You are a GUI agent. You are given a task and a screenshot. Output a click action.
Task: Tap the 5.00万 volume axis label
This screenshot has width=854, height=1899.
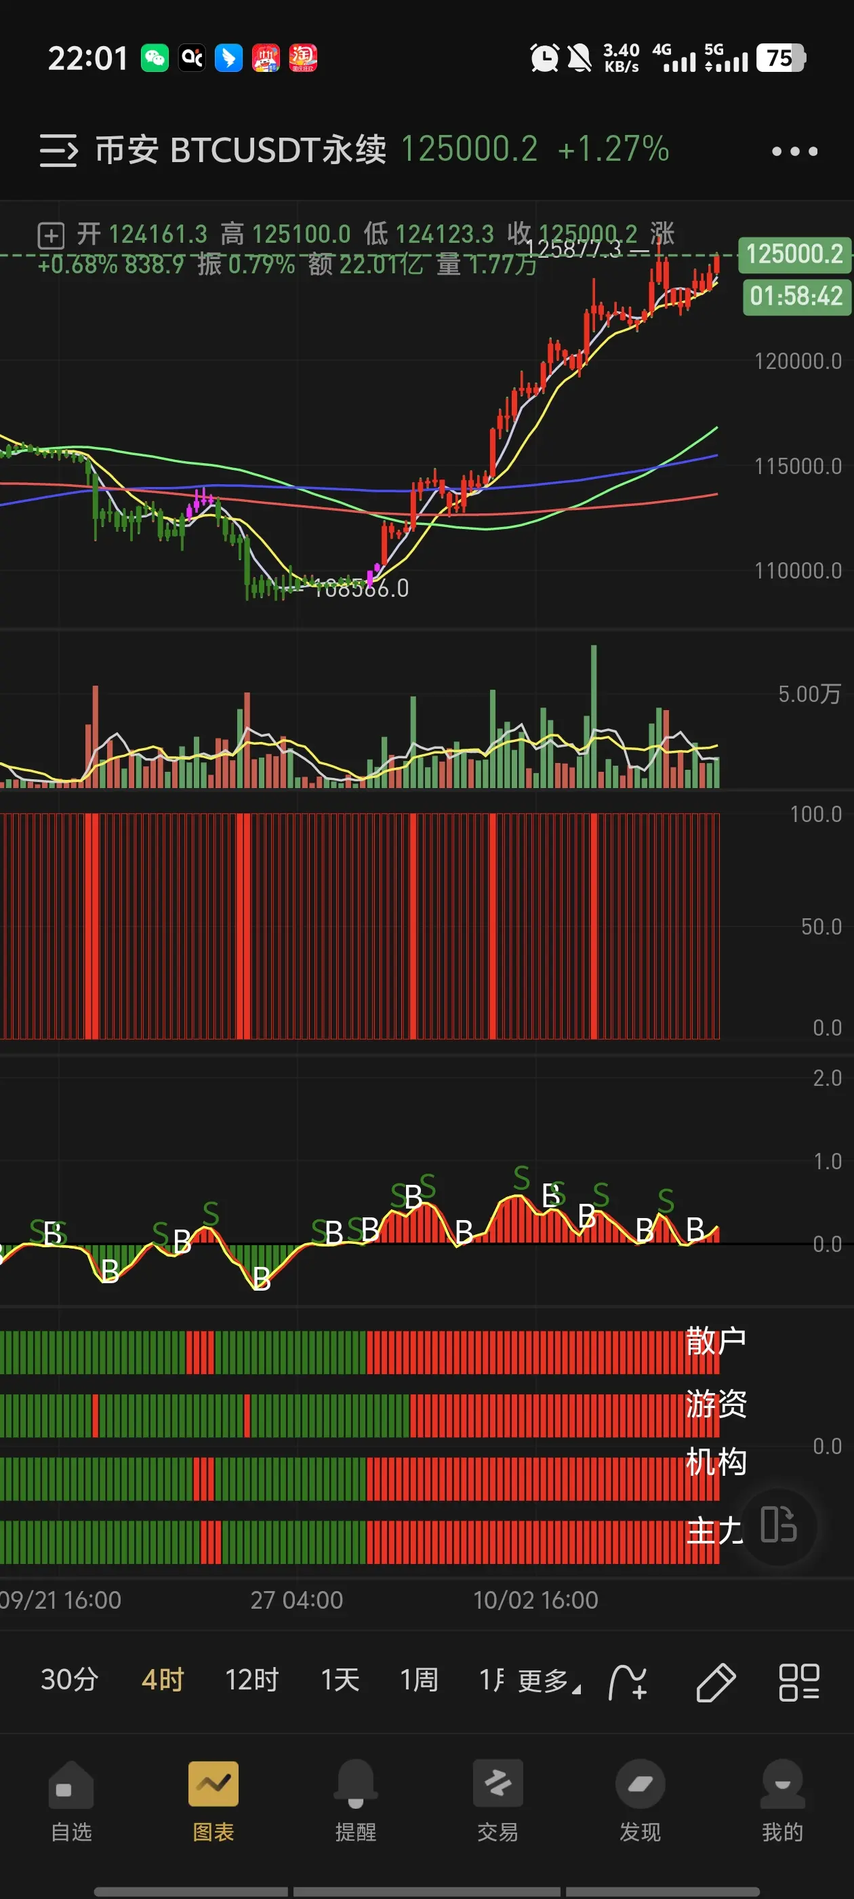coord(809,694)
